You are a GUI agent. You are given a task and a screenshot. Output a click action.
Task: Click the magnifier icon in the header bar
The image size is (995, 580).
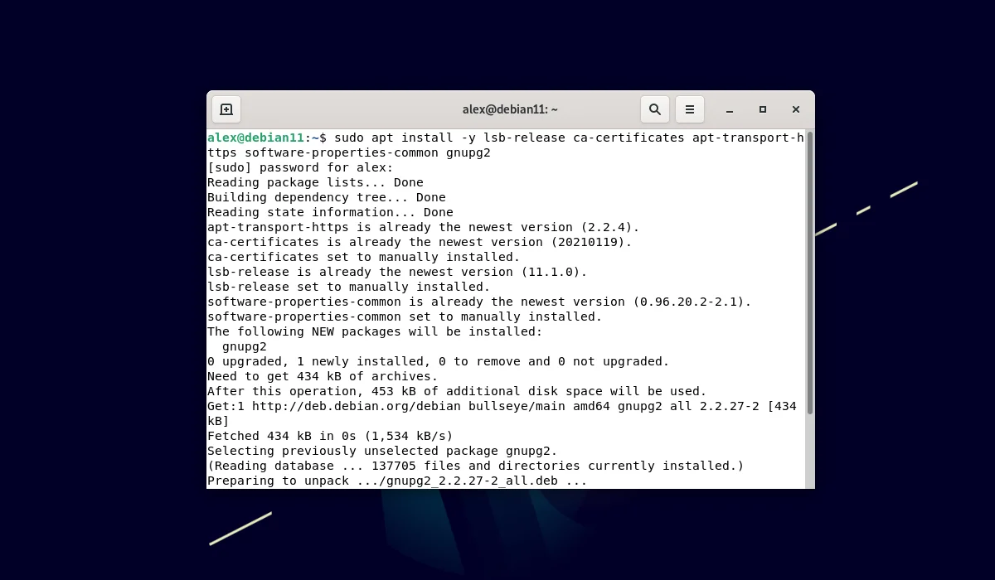point(654,109)
